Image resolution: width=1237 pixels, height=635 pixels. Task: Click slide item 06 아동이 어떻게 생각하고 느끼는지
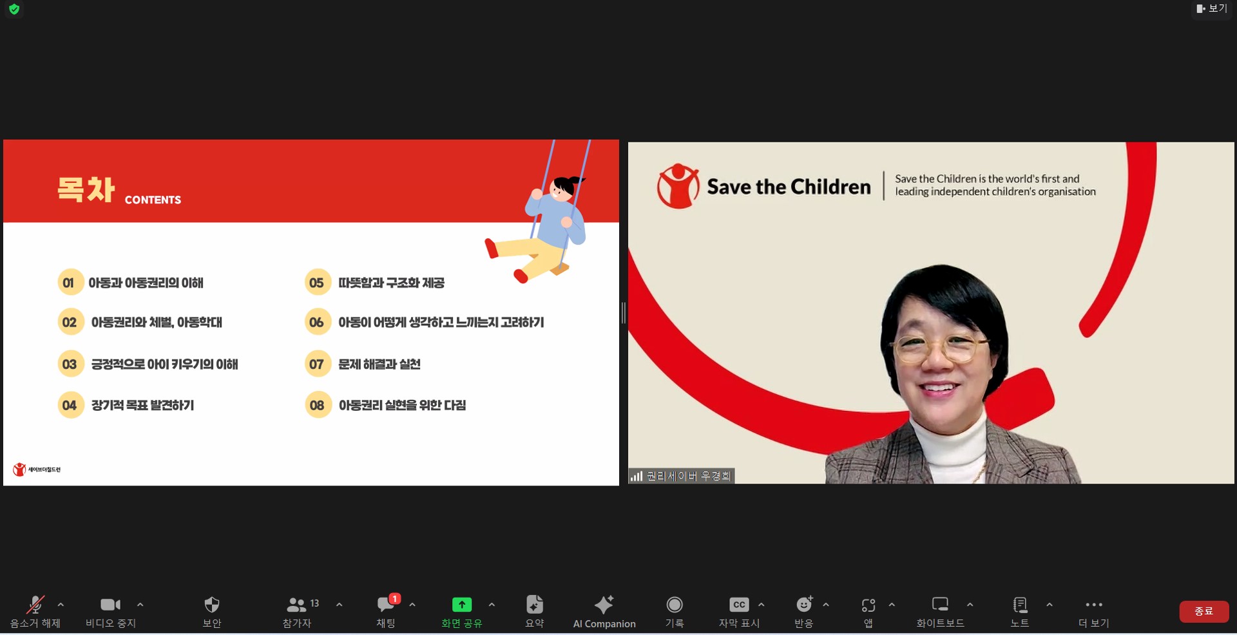pos(425,322)
